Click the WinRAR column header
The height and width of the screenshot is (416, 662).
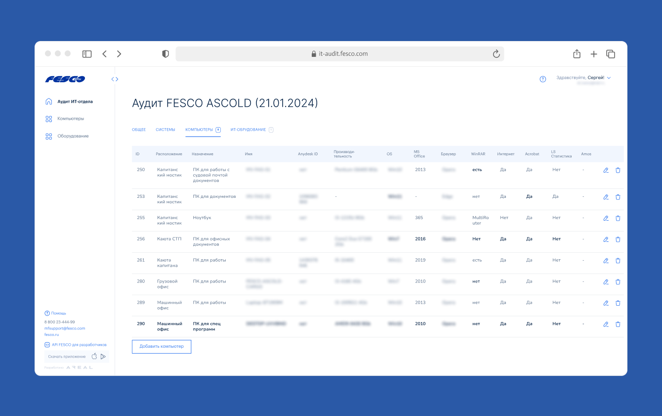click(478, 154)
